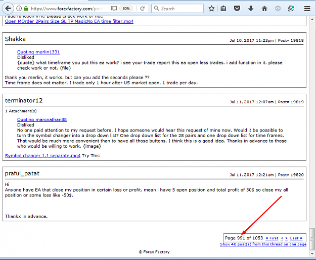Click 'Try This' text after attachment
This screenshot has height=260, width=316.
click(91, 156)
